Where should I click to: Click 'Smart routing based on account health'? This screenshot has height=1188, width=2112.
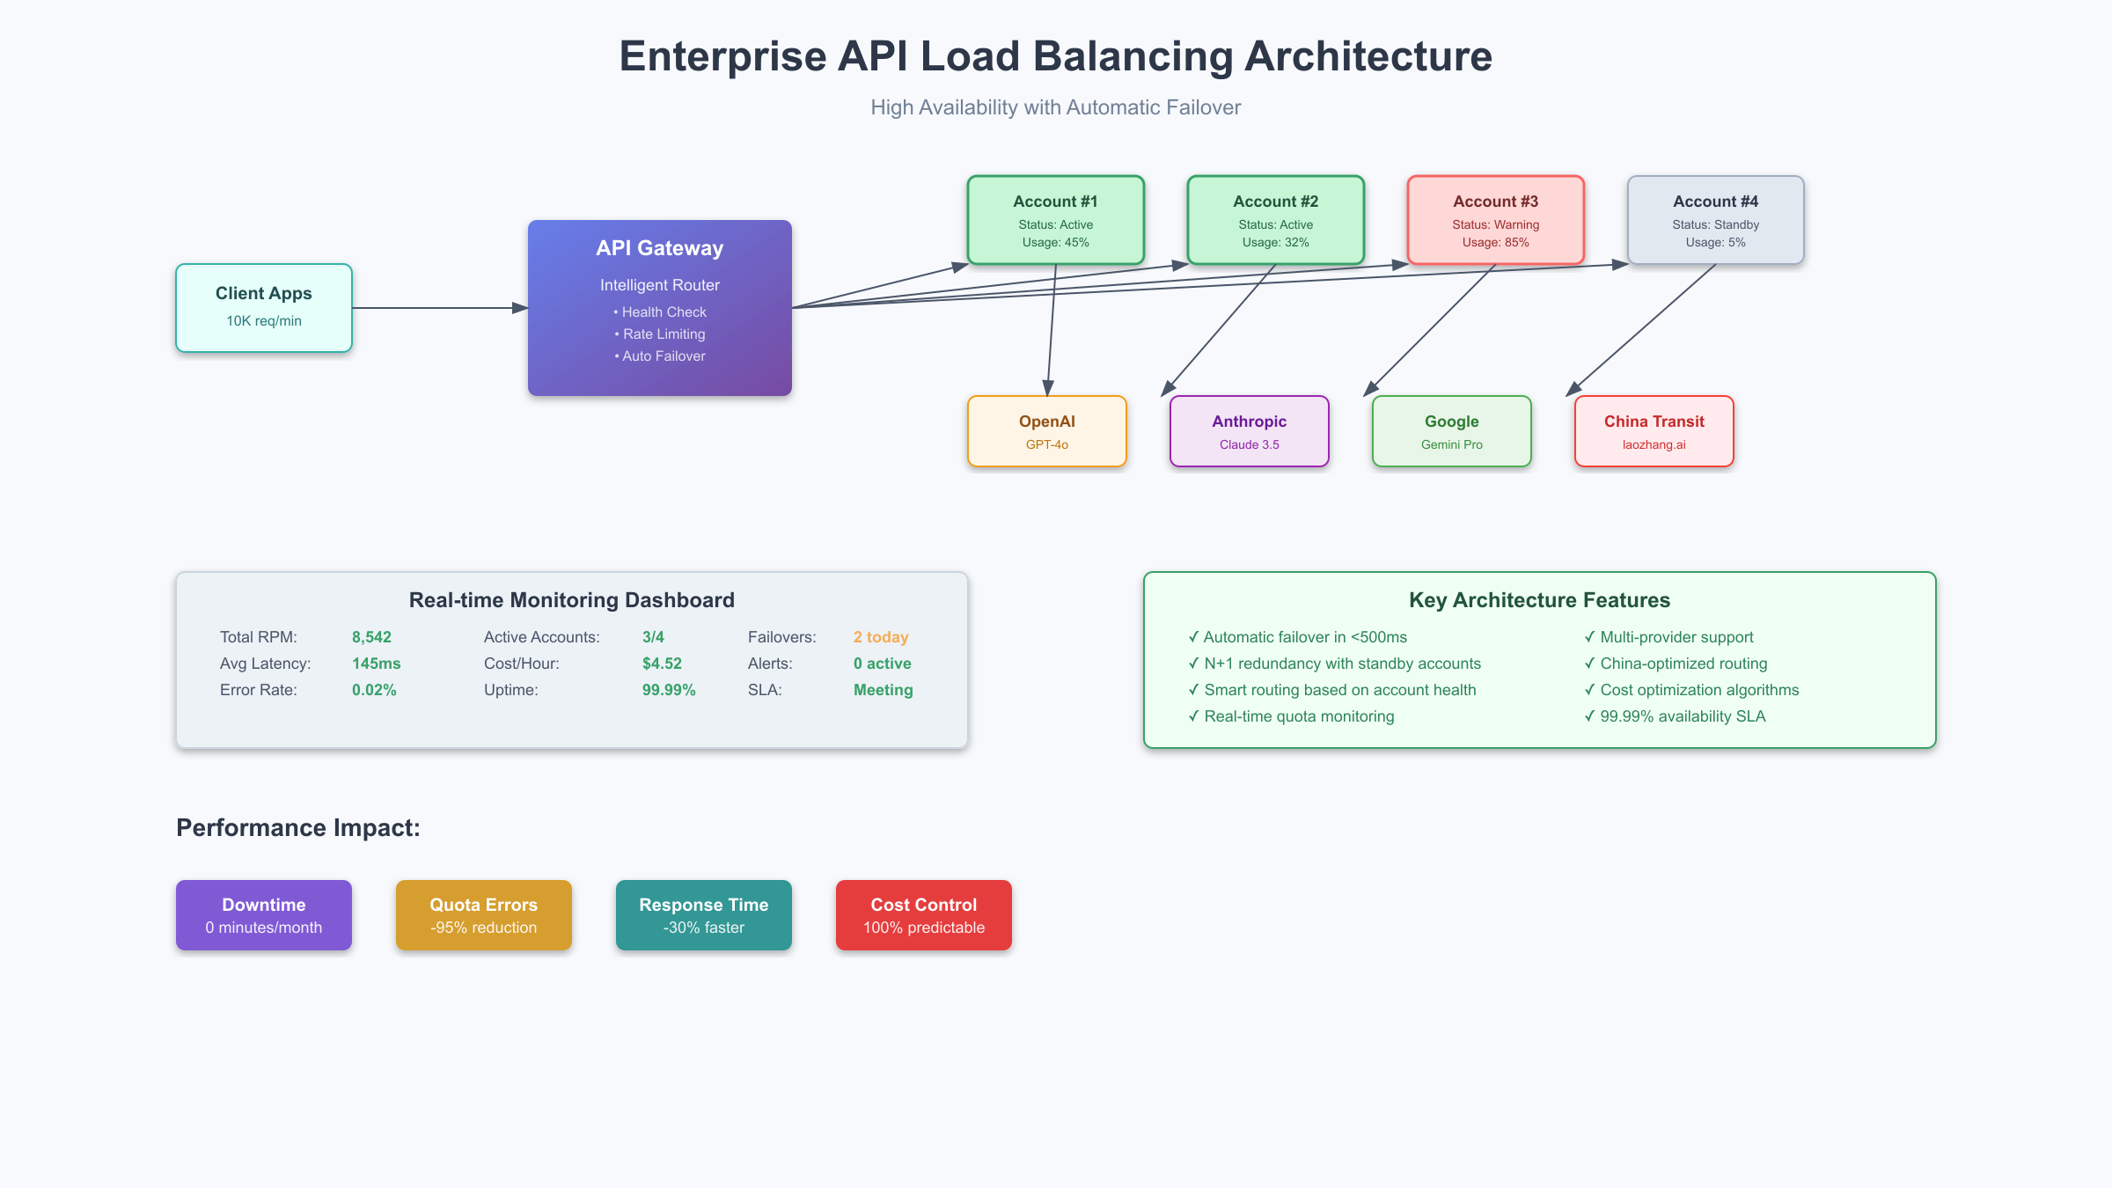tap(1332, 690)
